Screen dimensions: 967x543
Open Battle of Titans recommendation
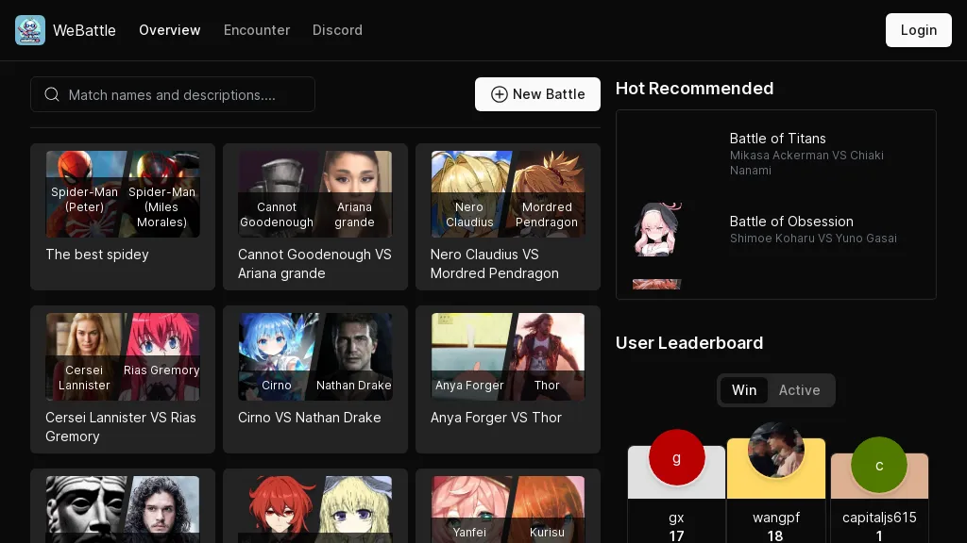pyautogui.click(x=777, y=139)
